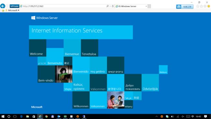This screenshot has width=211, height=119.
Task: Click the smiley feedback icon
Action: [x=209, y=6]
